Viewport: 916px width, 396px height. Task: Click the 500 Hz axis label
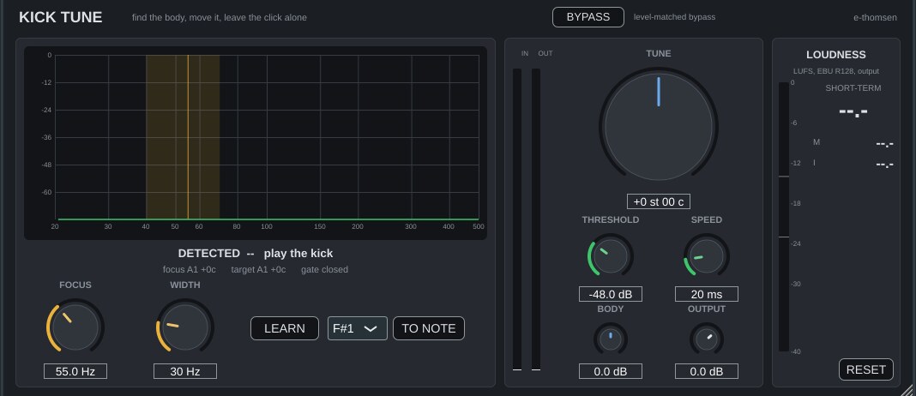[x=478, y=226]
